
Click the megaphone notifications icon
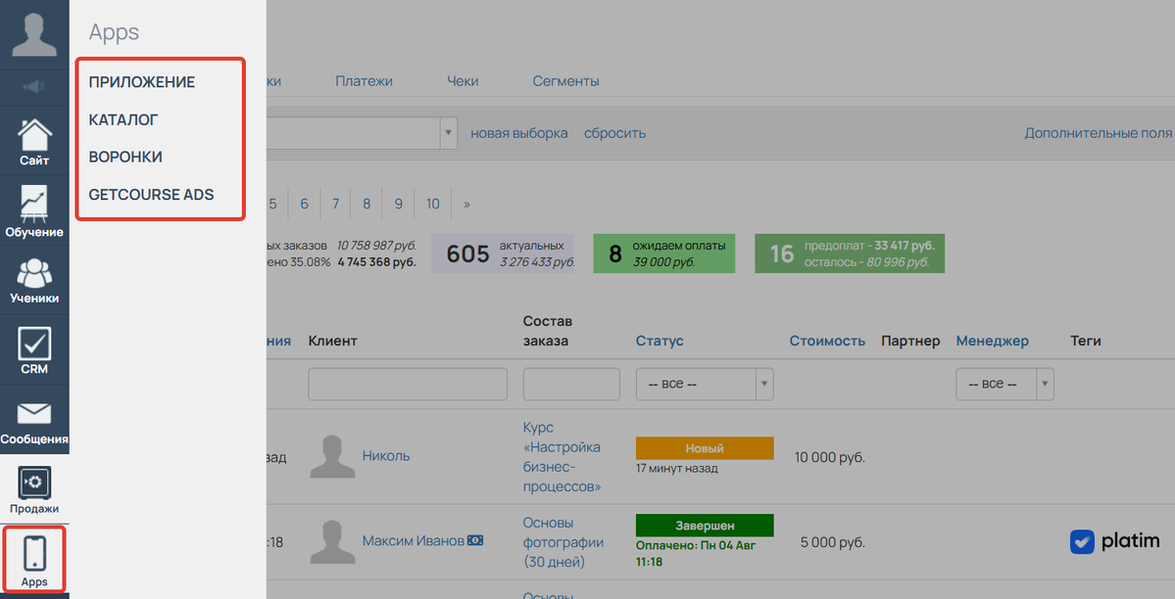point(34,87)
